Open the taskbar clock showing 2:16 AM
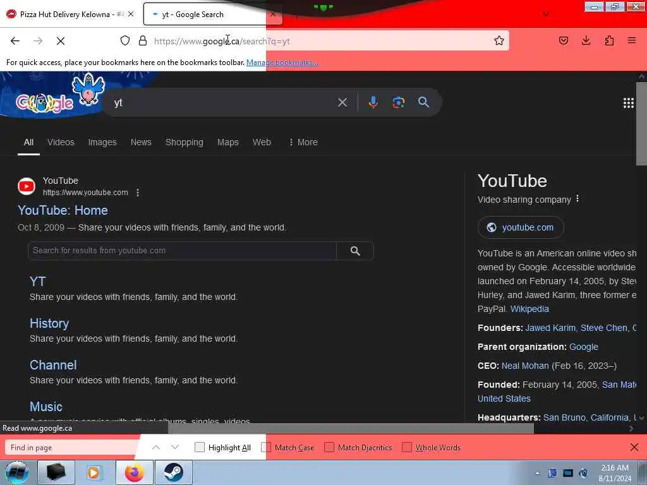Image resolution: width=647 pixels, height=485 pixels. point(615,473)
